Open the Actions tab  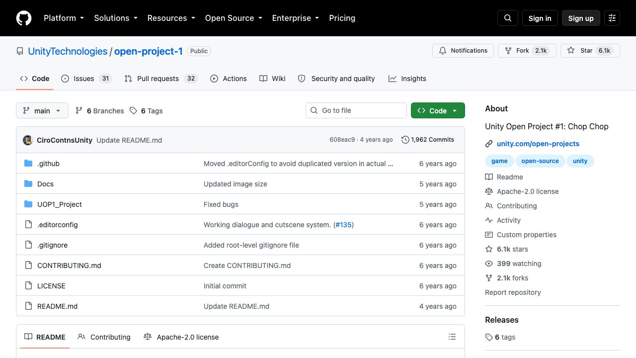(229, 79)
